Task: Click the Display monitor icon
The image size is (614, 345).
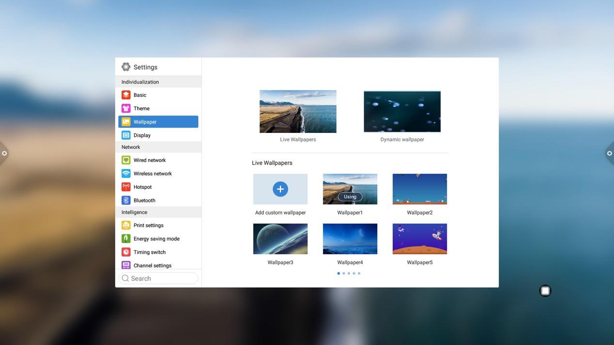Action: [x=126, y=135]
